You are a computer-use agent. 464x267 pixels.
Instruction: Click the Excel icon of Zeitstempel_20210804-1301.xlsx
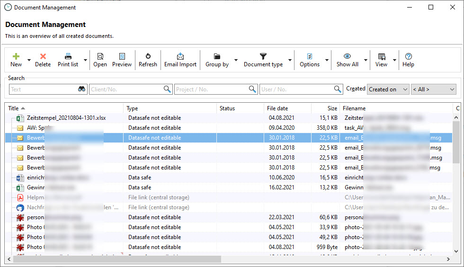20,118
